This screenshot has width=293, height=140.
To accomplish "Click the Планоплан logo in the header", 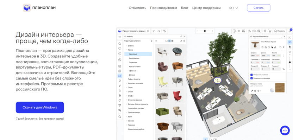I will (x=39, y=8).
